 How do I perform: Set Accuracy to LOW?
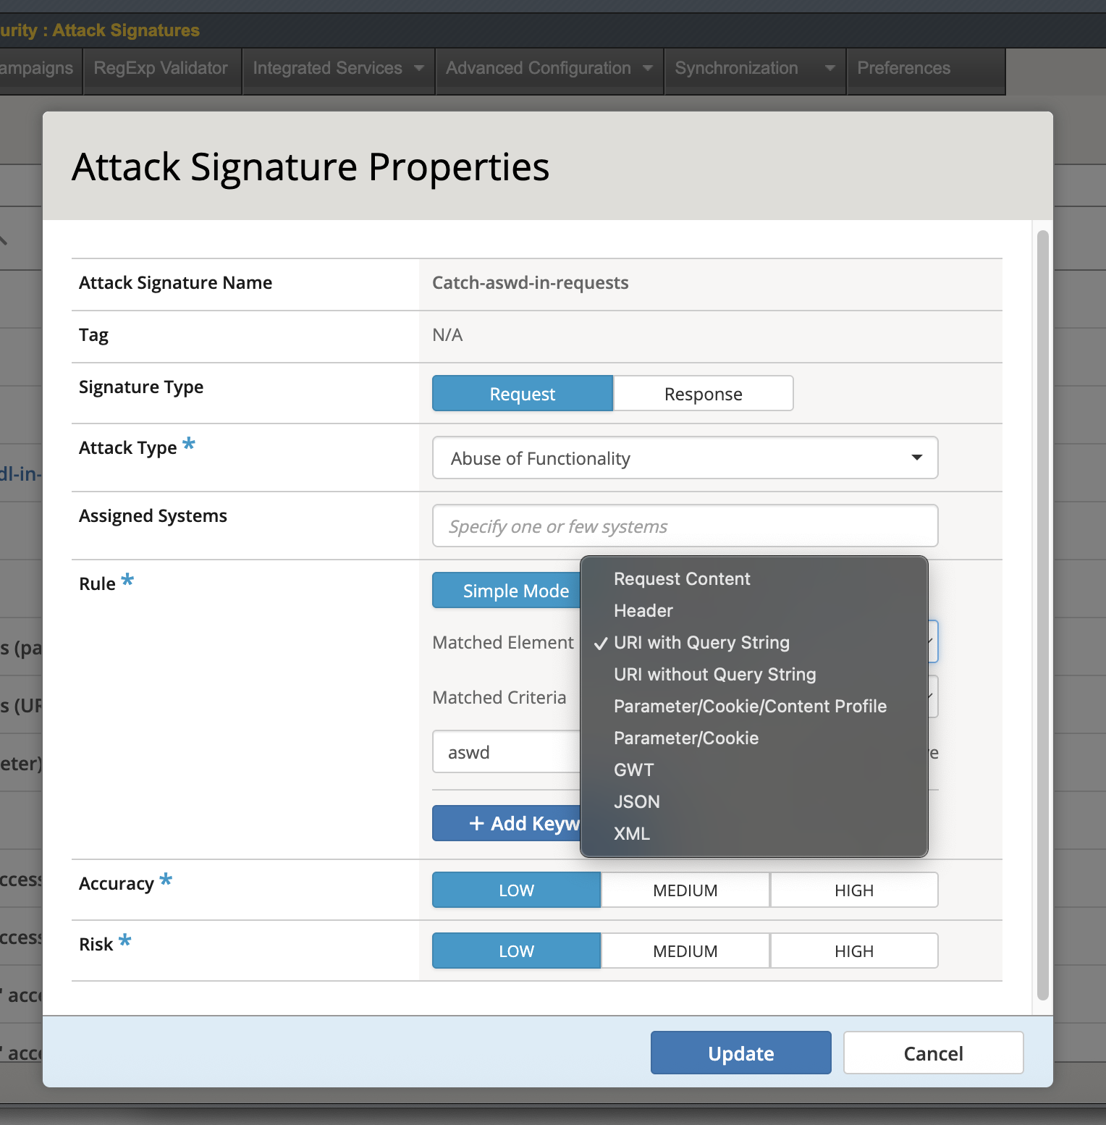point(516,890)
